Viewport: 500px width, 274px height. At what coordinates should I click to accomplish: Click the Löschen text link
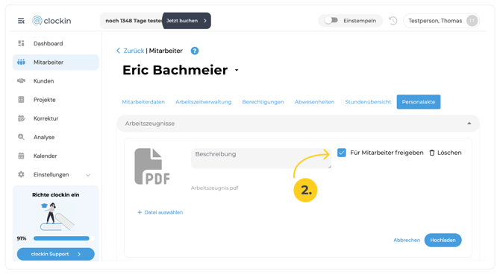pos(449,153)
